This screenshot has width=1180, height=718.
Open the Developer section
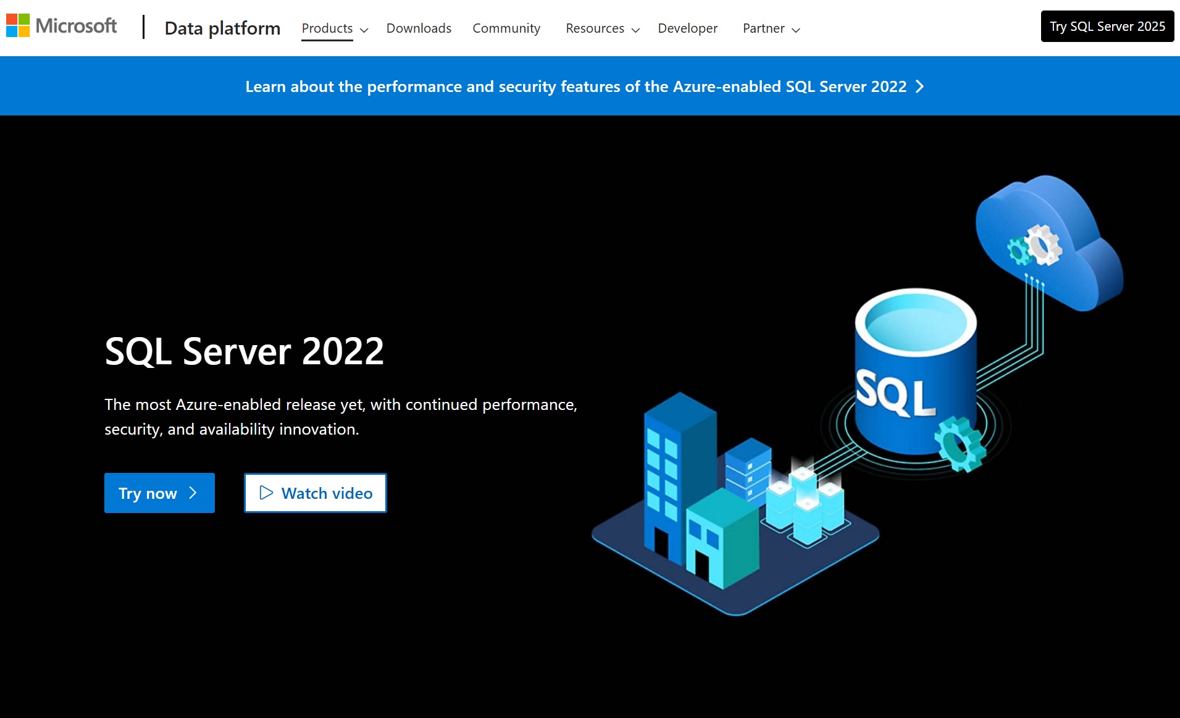click(x=688, y=28)
